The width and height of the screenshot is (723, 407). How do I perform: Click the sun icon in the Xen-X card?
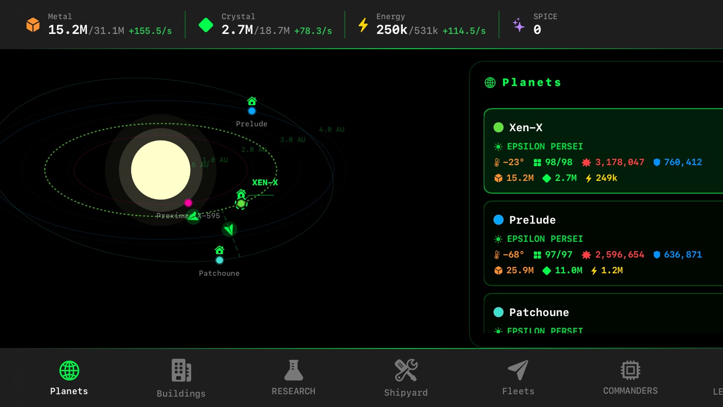pos(498,146)
